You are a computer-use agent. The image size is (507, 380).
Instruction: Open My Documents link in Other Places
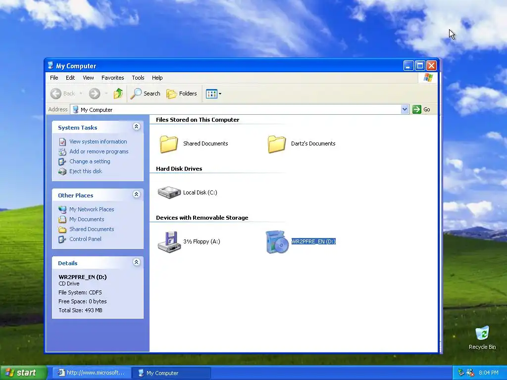tap(87, 219)
